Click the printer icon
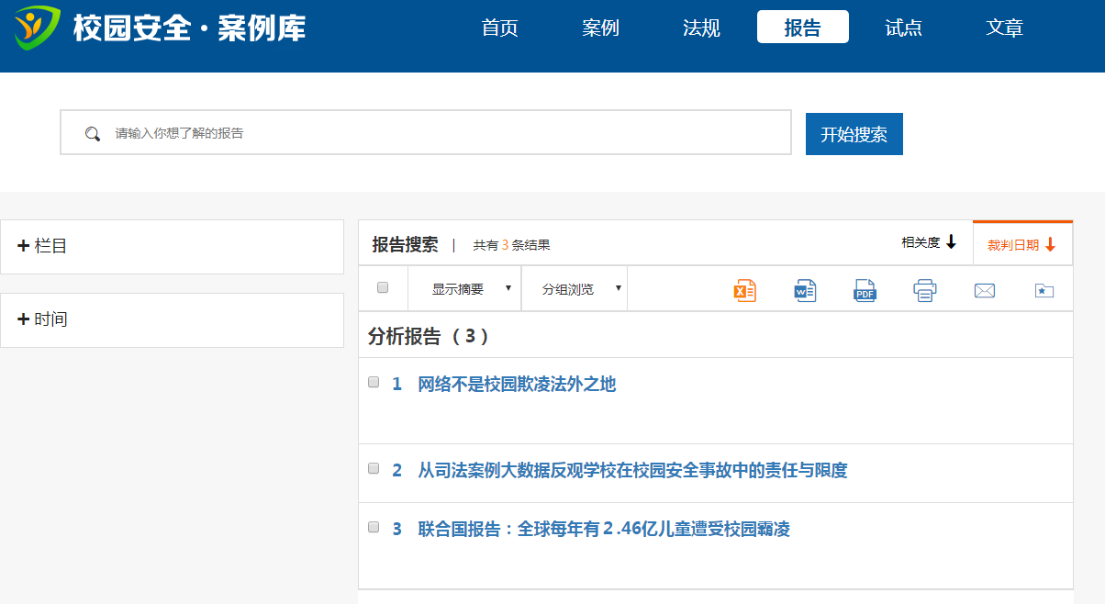1105x604 pixels. (x=924, y=291)
